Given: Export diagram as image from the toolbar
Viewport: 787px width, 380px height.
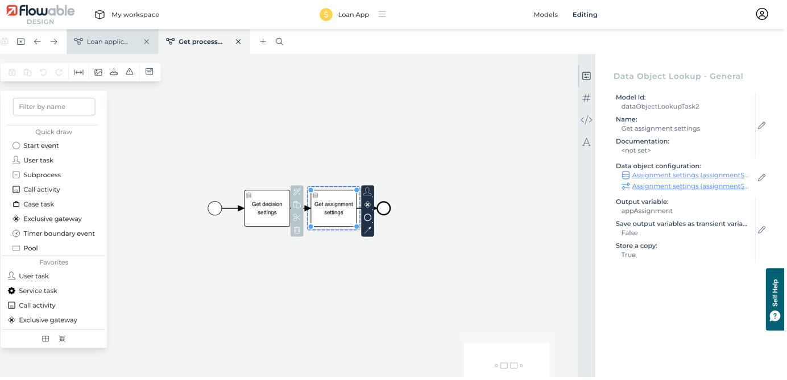Looking at the screenshot, I should coord(98,72).
